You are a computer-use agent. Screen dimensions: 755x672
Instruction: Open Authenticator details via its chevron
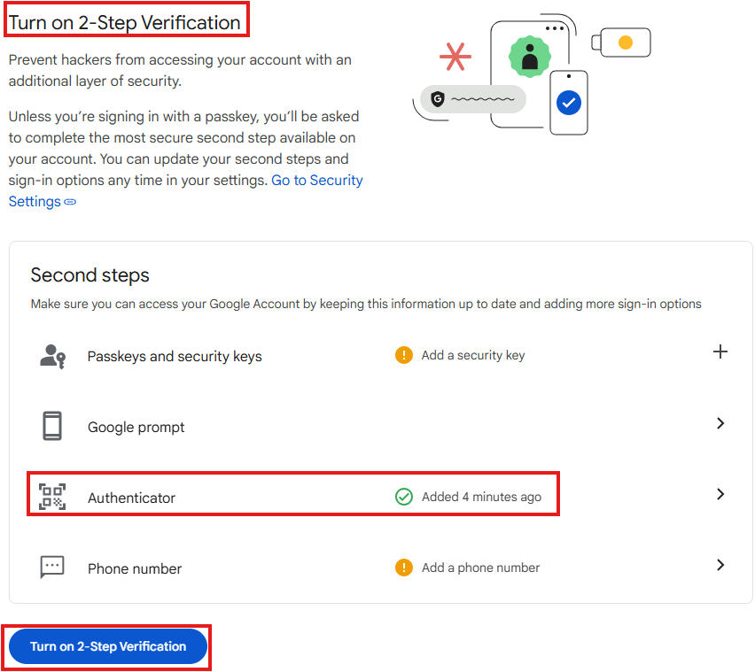[x=720, y=495]
